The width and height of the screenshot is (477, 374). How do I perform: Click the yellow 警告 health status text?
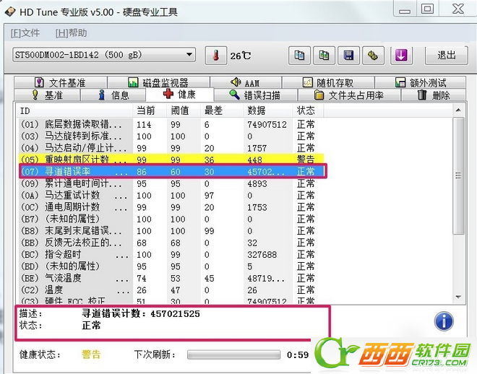pyautogui.click(x=91, y=355)
